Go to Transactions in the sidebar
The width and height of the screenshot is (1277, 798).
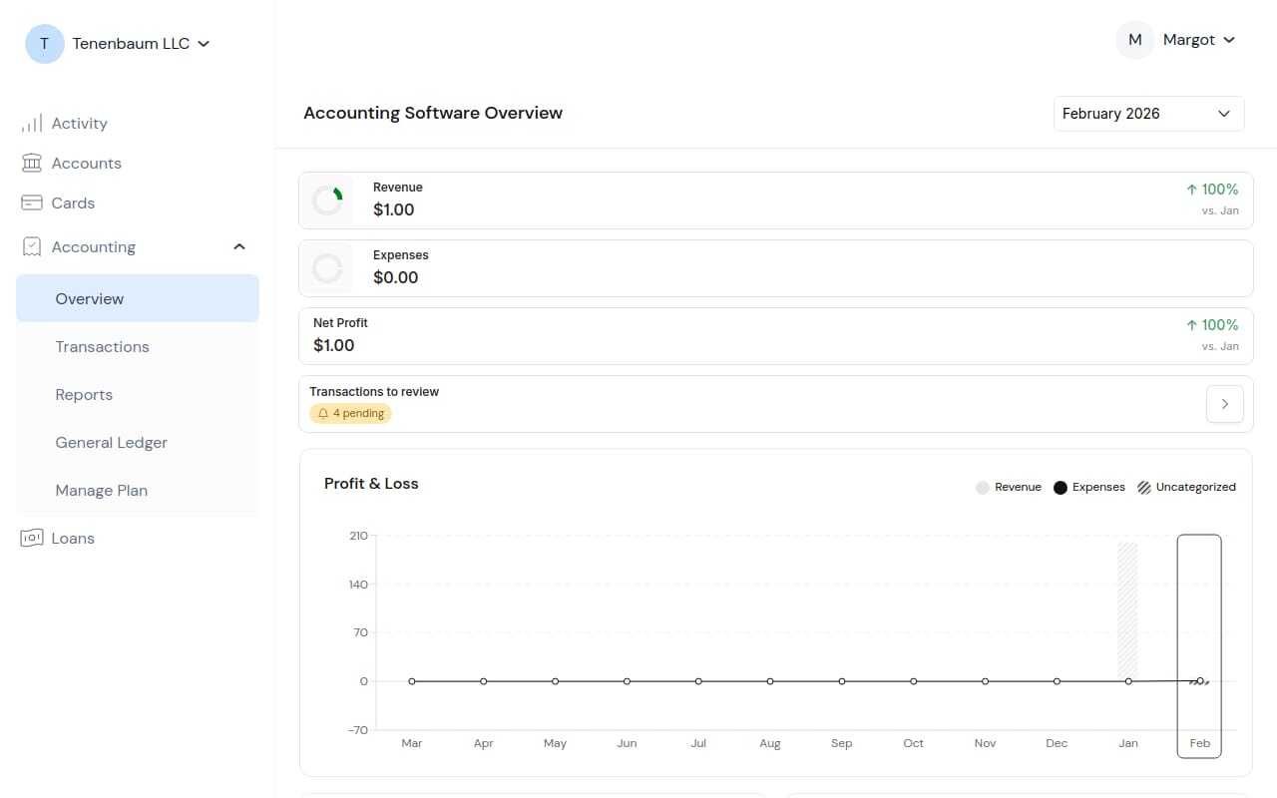click(102, 347)
